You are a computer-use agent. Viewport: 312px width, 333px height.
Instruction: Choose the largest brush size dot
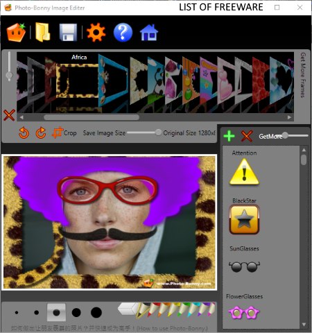click(x=96, y=312)
